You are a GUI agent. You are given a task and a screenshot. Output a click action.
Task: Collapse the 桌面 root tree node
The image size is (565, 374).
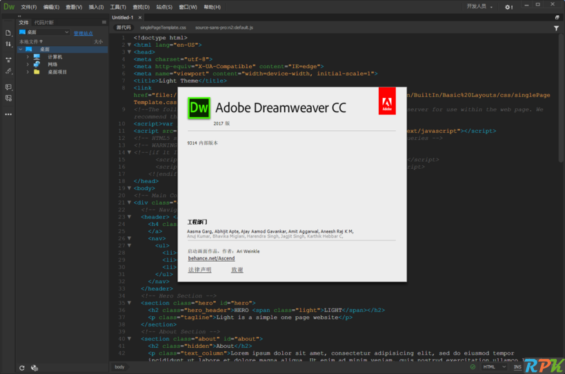pos(21,50)
